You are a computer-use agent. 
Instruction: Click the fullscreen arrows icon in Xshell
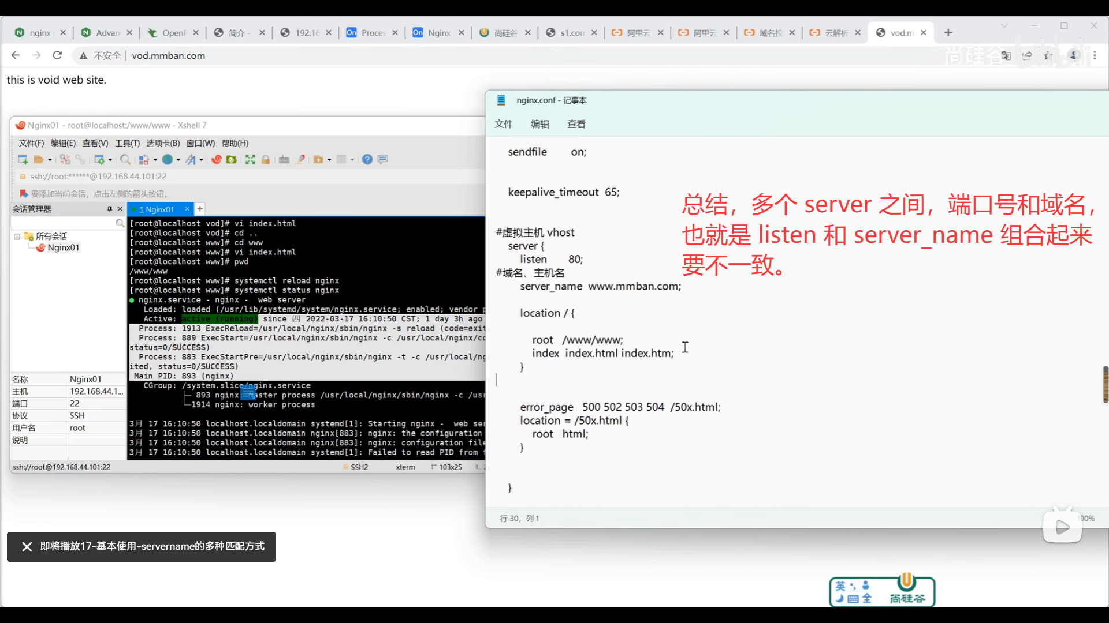(250, 160)
